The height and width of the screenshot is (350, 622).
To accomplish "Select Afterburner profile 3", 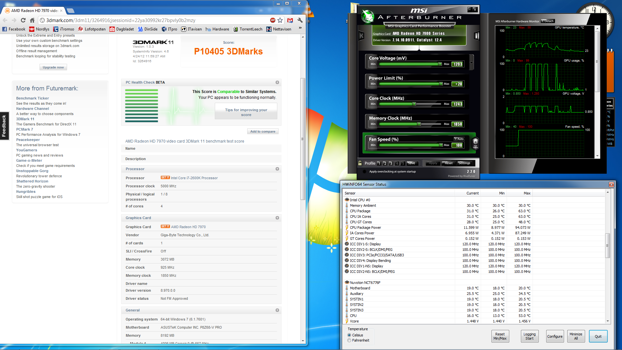I will pyautogui.click(x=391, y=163).
